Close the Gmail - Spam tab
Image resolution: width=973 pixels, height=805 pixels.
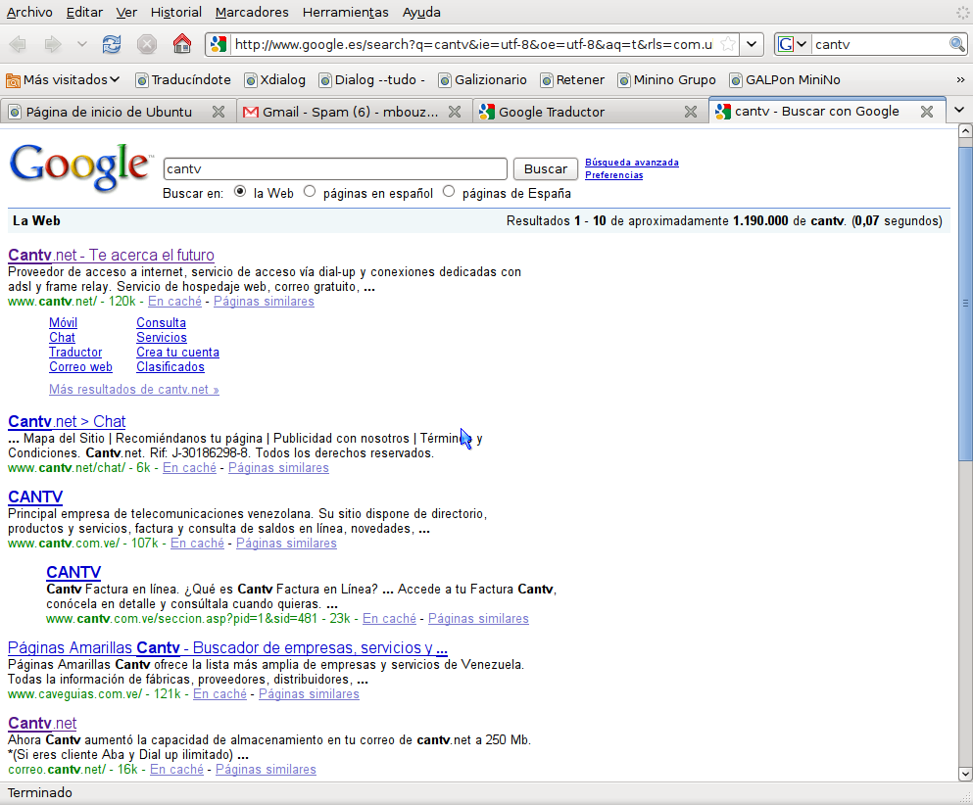[x=455, y=112]
